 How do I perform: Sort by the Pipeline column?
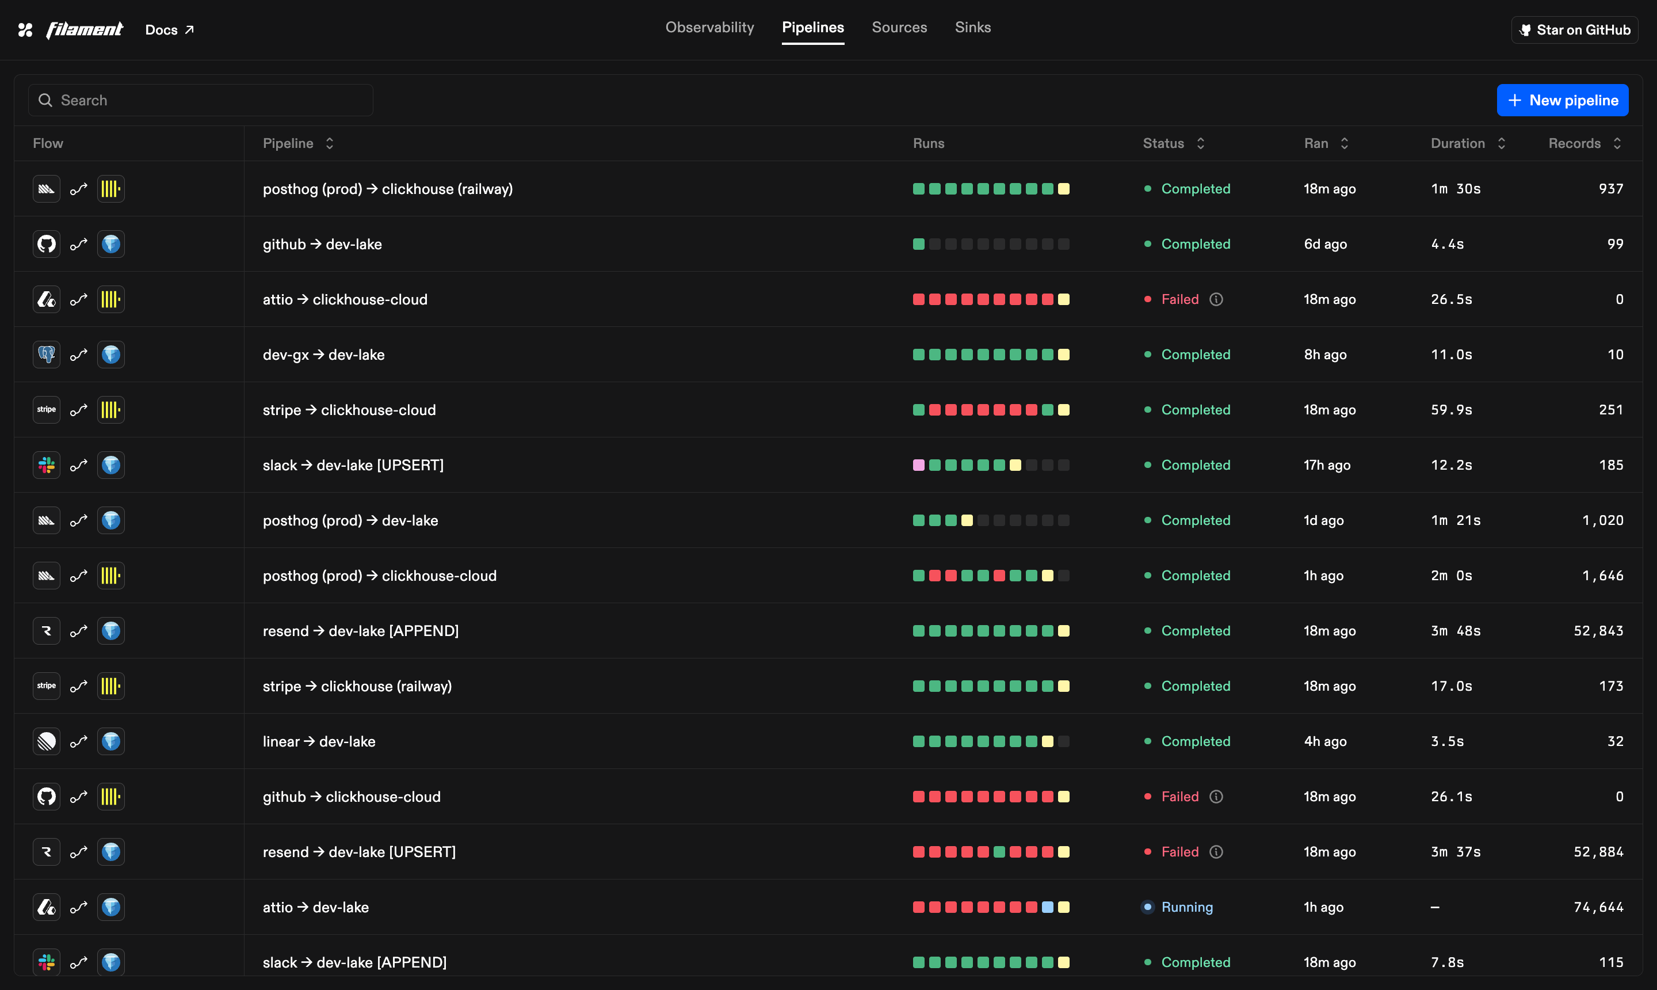click(298, 143)
